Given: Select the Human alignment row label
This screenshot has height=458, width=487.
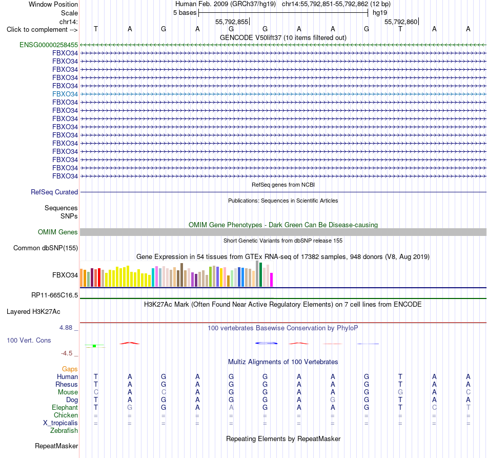Looking at the screenshot, I should tap(67, 377).
